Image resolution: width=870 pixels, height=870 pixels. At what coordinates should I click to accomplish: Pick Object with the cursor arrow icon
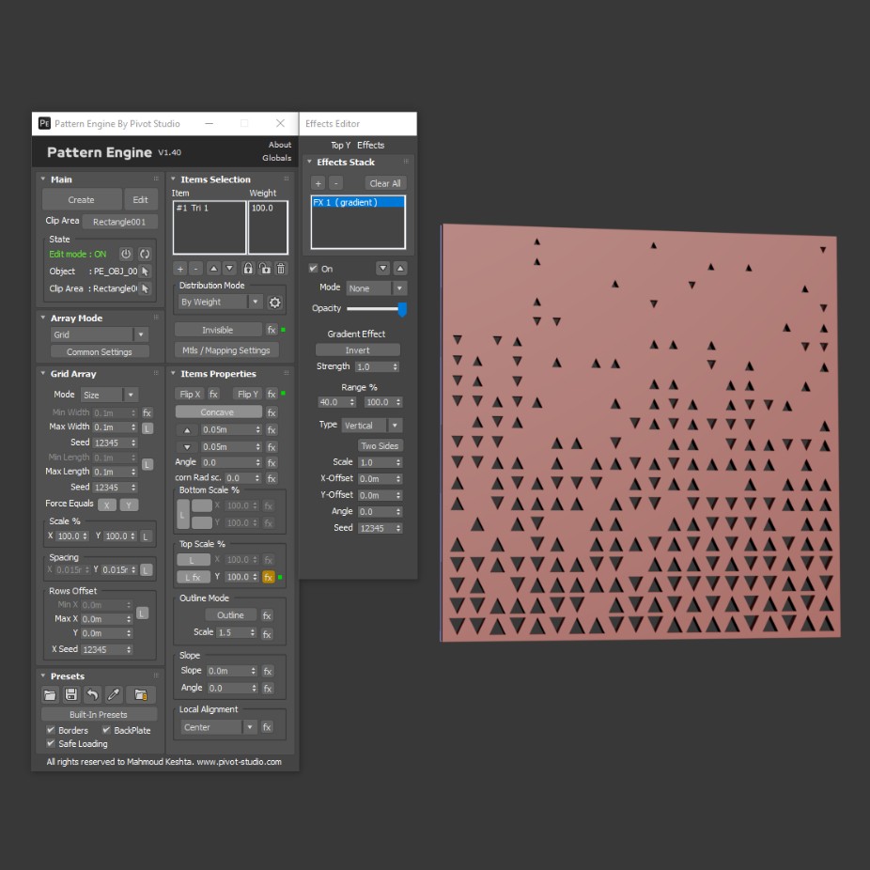pos(145,272)
